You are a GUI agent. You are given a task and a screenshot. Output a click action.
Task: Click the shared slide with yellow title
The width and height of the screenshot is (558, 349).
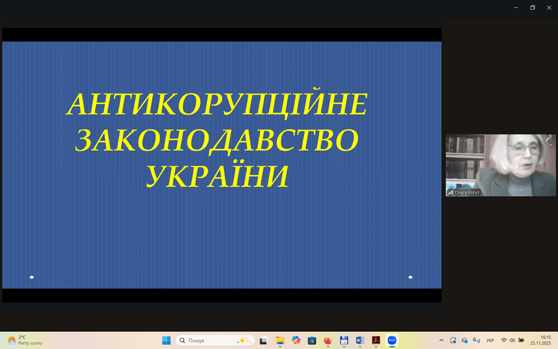point(221,164)
